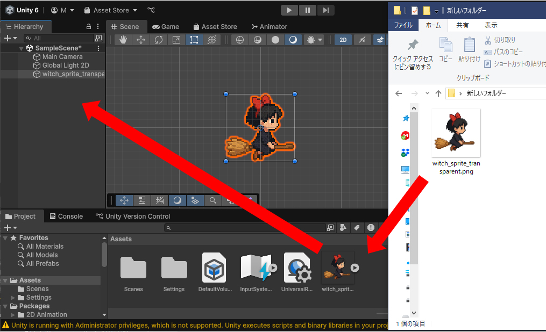Viewport: 546px width, 332px height.
Task: Select the Rotate tool in Scene toolbar
Action: click(159, 40)
